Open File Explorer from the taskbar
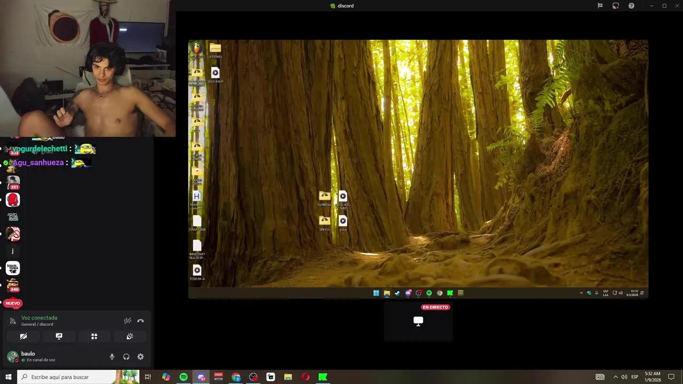This screenshot has width=683, height=384. pos(288,377)
